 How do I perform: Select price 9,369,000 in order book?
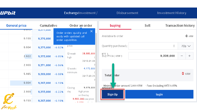[x=44, y=74]
